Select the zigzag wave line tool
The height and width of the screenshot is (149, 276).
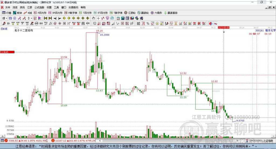tap(118, 24)
